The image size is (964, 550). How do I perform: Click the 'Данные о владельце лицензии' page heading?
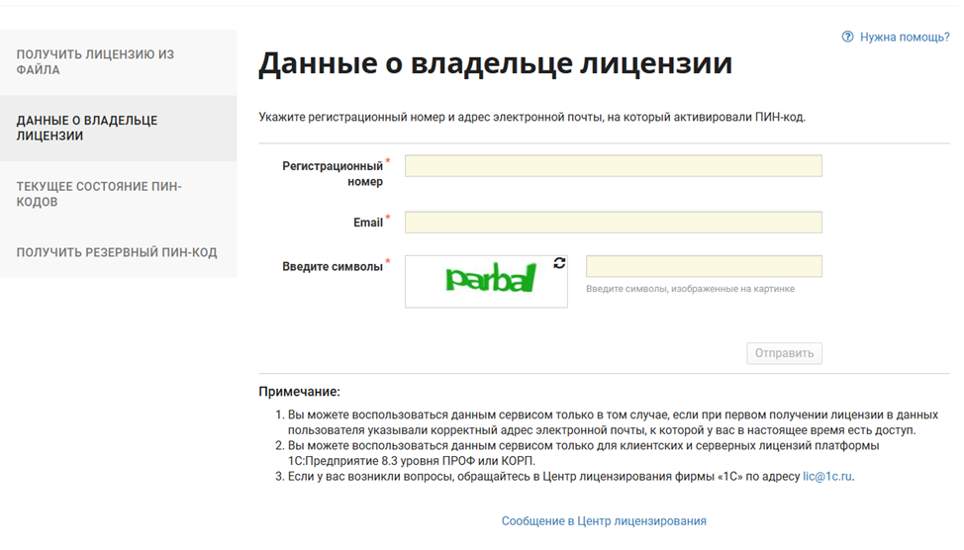pyautogui.click(x=495, y=63)
